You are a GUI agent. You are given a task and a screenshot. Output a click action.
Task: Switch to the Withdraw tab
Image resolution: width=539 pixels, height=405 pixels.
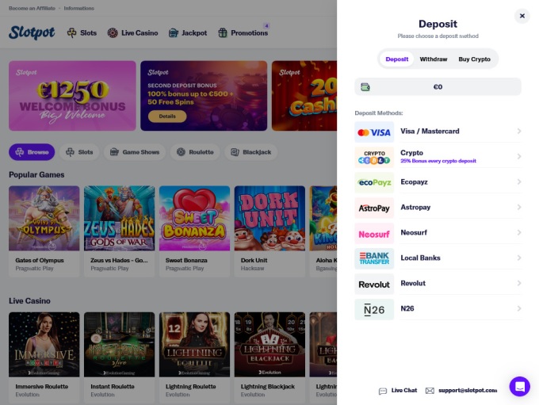pos(434,59)
